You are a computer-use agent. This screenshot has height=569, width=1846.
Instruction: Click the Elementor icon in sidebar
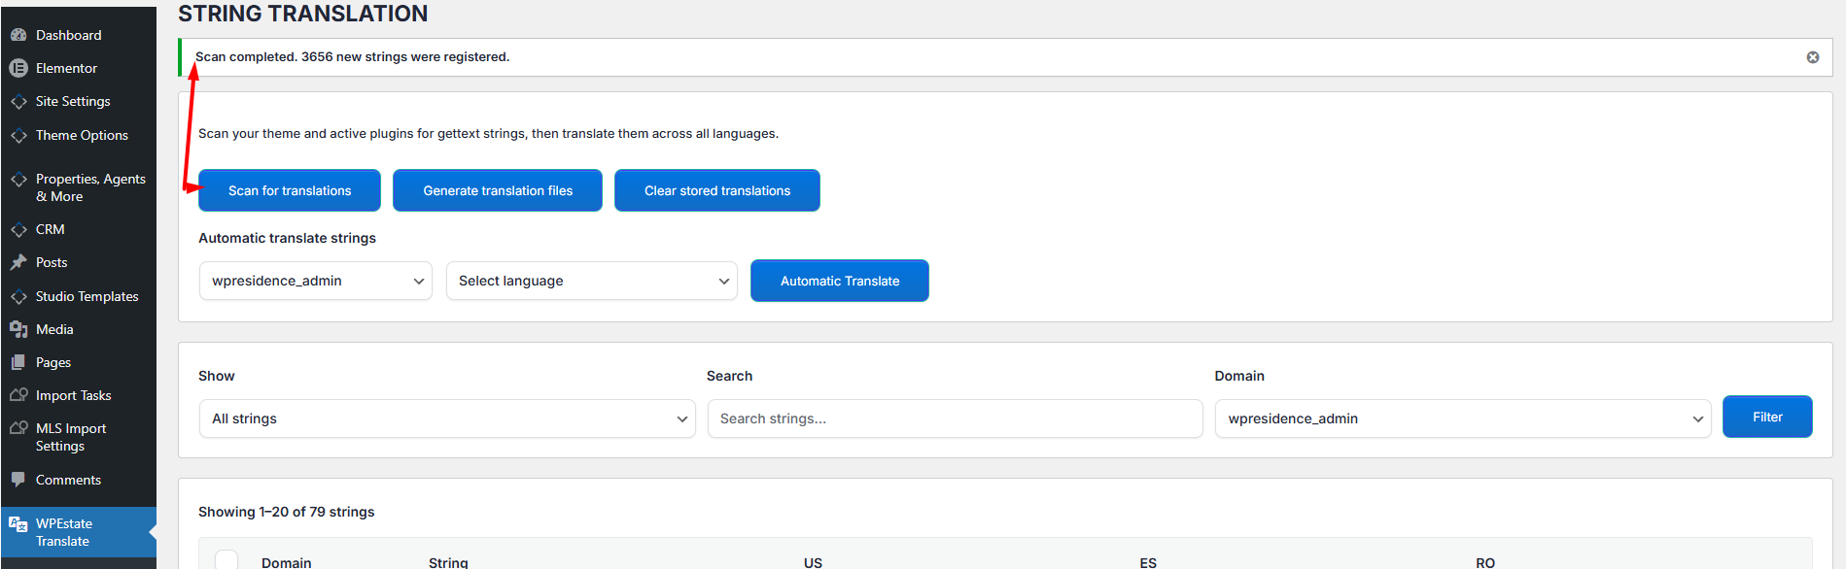pyautogui.click(x=18, y=68)
